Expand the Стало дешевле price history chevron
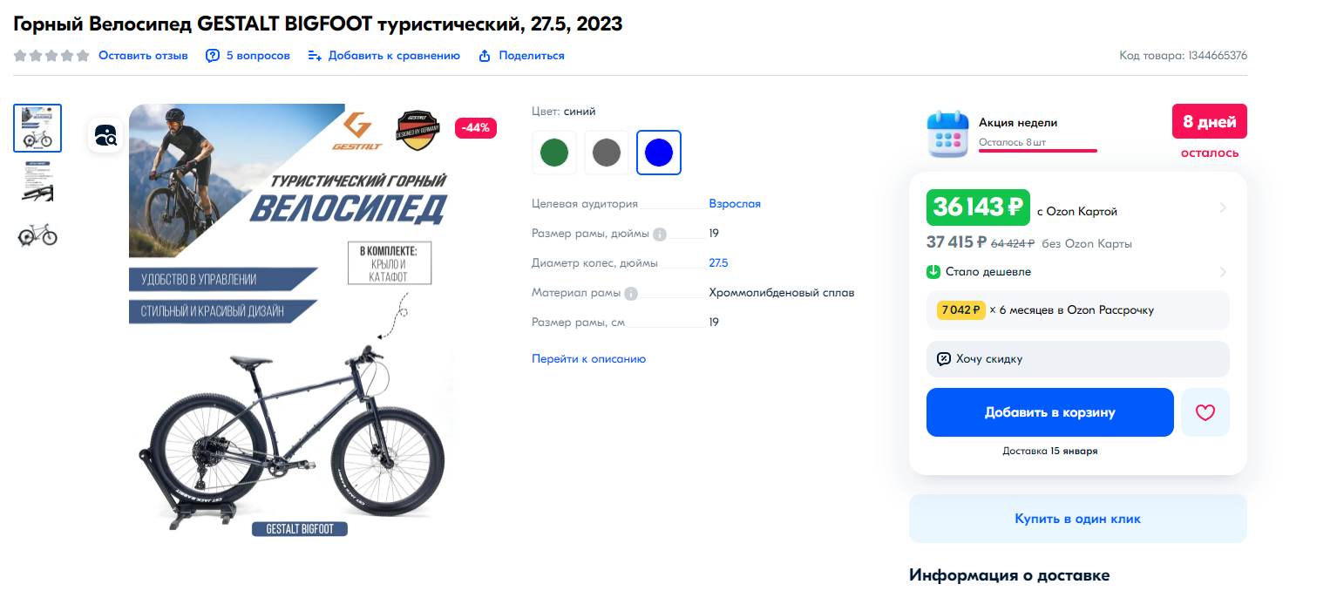 click(1223, 272)
